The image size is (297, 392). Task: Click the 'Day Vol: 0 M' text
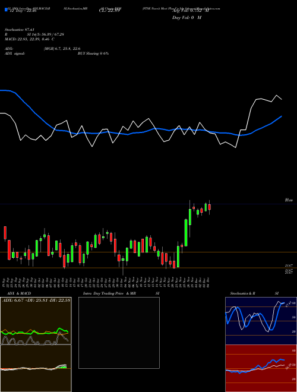click(x=187, y=17)
